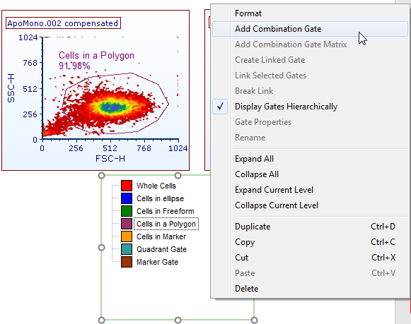Click the orange Cells in Marker swatch
411x324 pixels.
127,236
